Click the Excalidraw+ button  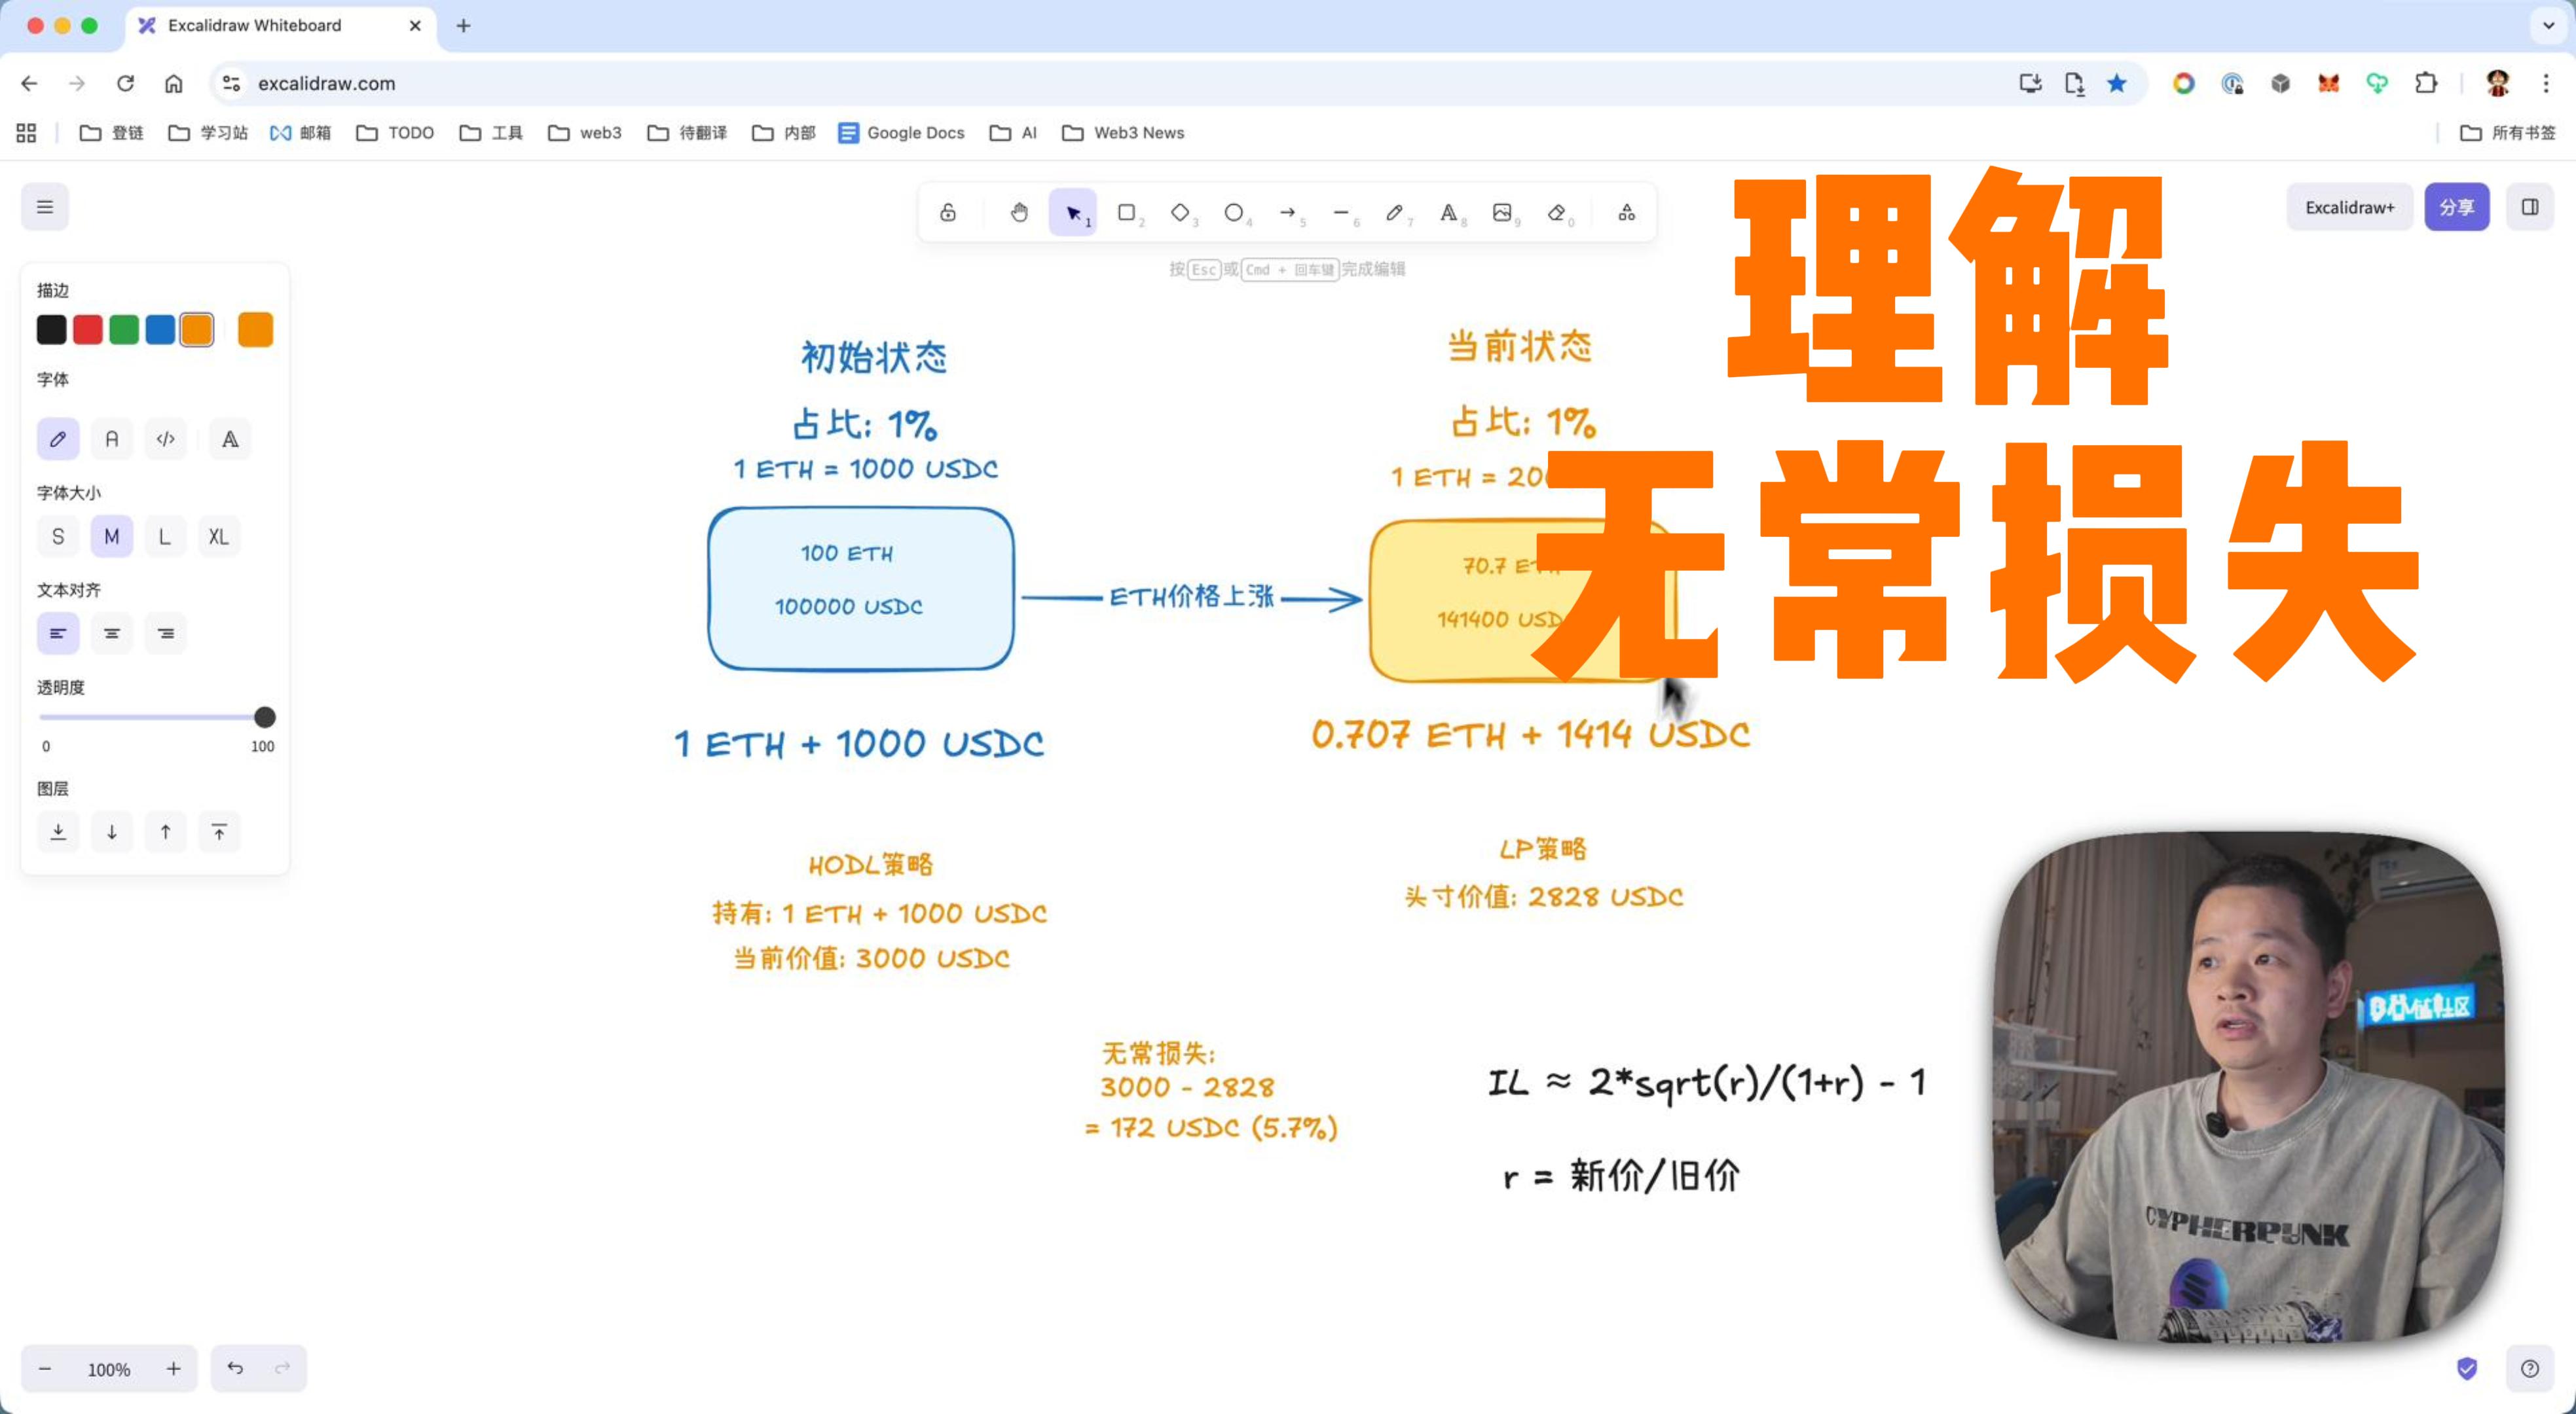[2349, 207]
